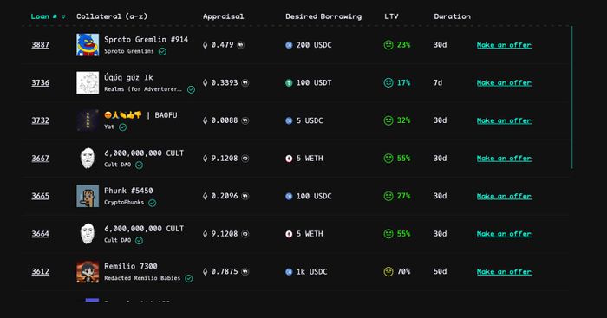Click the USDT token icon for loan 3736
Viewport: 607px width, 318px height.
click(x=289, y=83)
